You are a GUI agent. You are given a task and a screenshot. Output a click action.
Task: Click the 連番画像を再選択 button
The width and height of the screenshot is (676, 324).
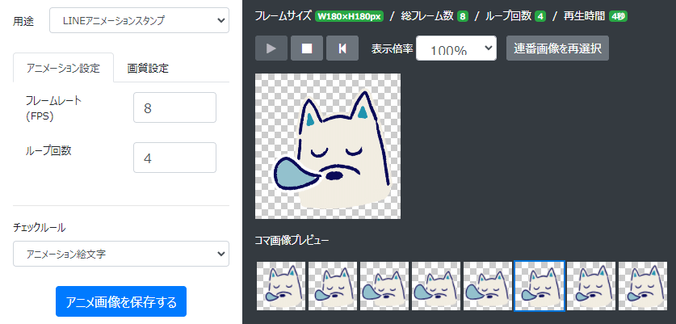[x=557, y=48]
